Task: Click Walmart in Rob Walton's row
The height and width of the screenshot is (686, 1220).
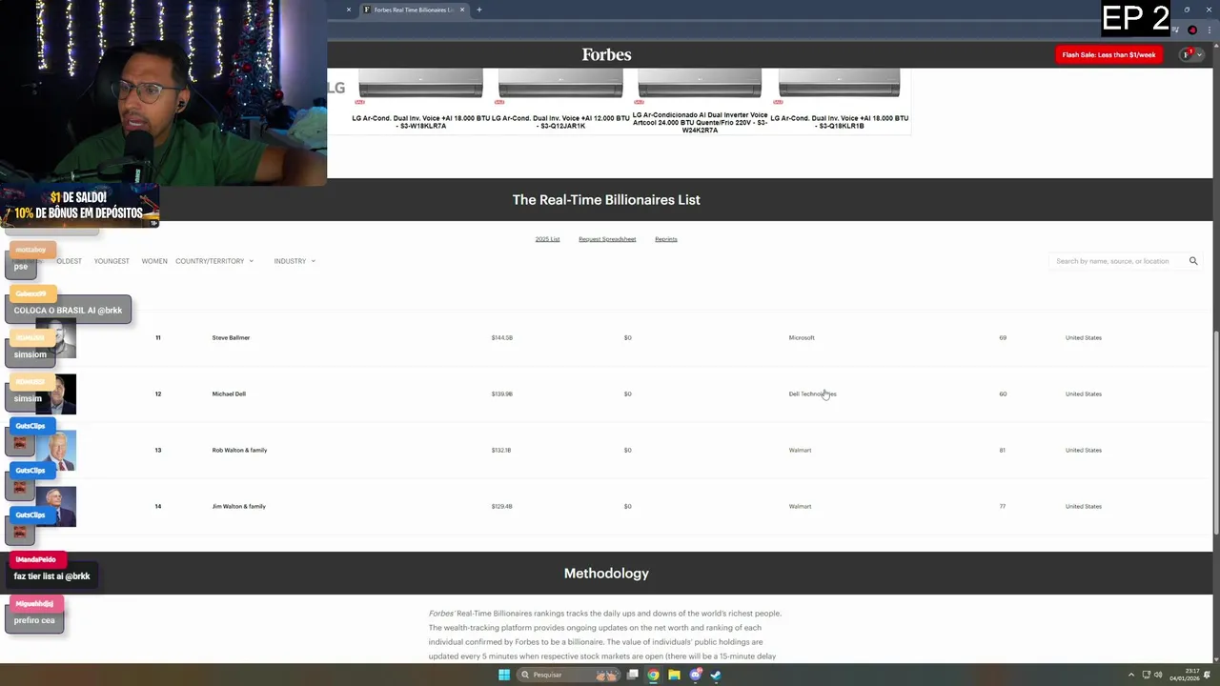Action: tap(800, 450)
